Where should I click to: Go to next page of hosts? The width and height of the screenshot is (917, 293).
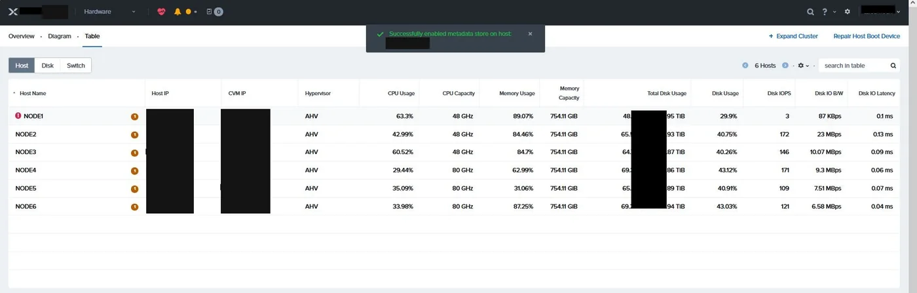click(785, 66)
